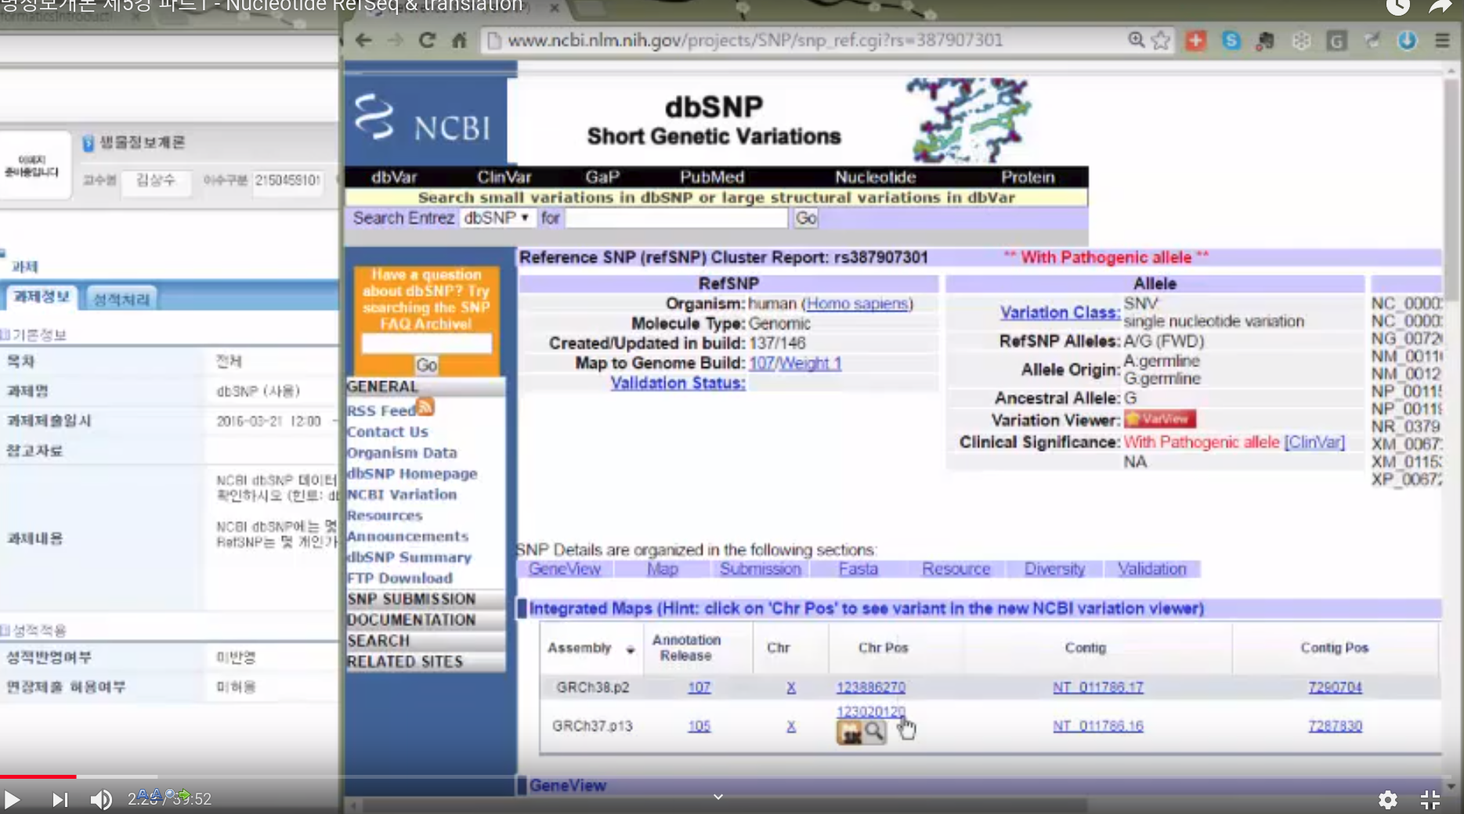Viewport: 1464px width, 814px height.
Task: Open chromosome position 123886270
Action: (x=870, y=687)
